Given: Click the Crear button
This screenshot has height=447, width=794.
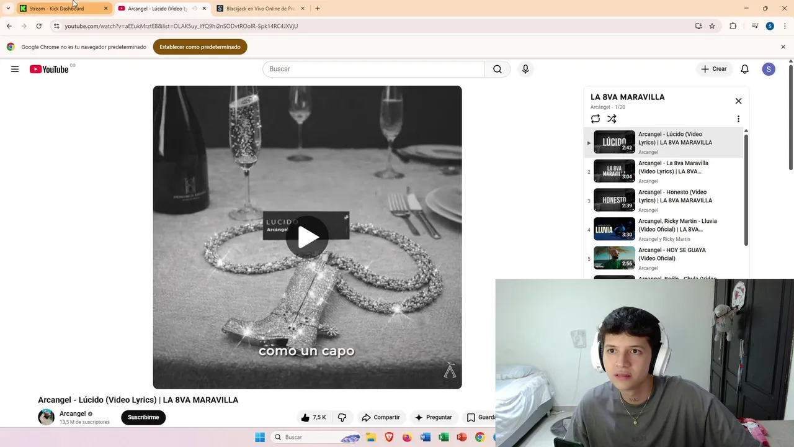Looking at the screenshot, I should (x=714, y=69).
